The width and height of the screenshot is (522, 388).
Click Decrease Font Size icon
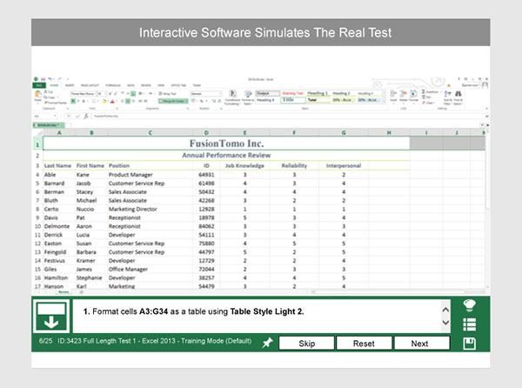(x=116, y=93)
